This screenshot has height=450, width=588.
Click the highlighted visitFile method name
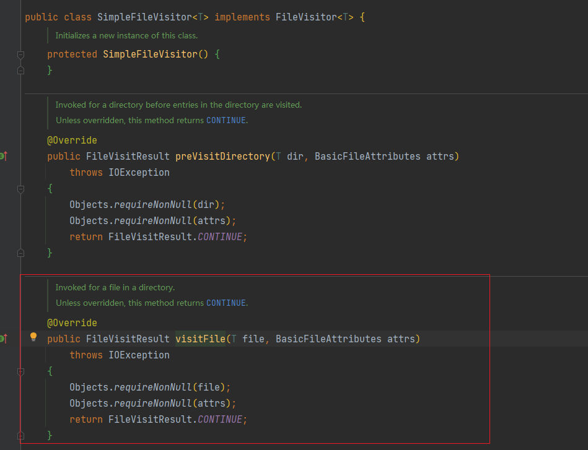[200, 339]
